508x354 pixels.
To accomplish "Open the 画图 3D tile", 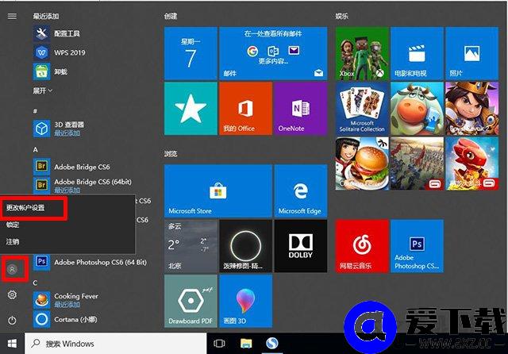I will click(x=245, y=301).
